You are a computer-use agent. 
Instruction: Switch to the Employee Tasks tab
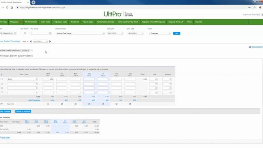60,22
